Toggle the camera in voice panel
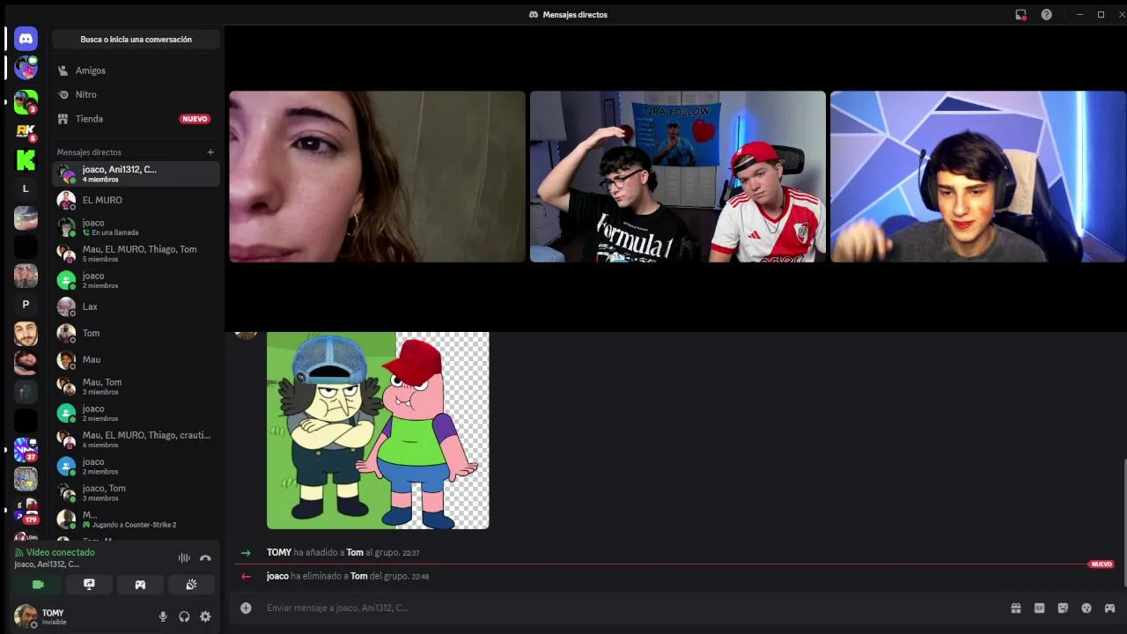The width and height of the screenshot is (1127, 634). click(38, 585)
